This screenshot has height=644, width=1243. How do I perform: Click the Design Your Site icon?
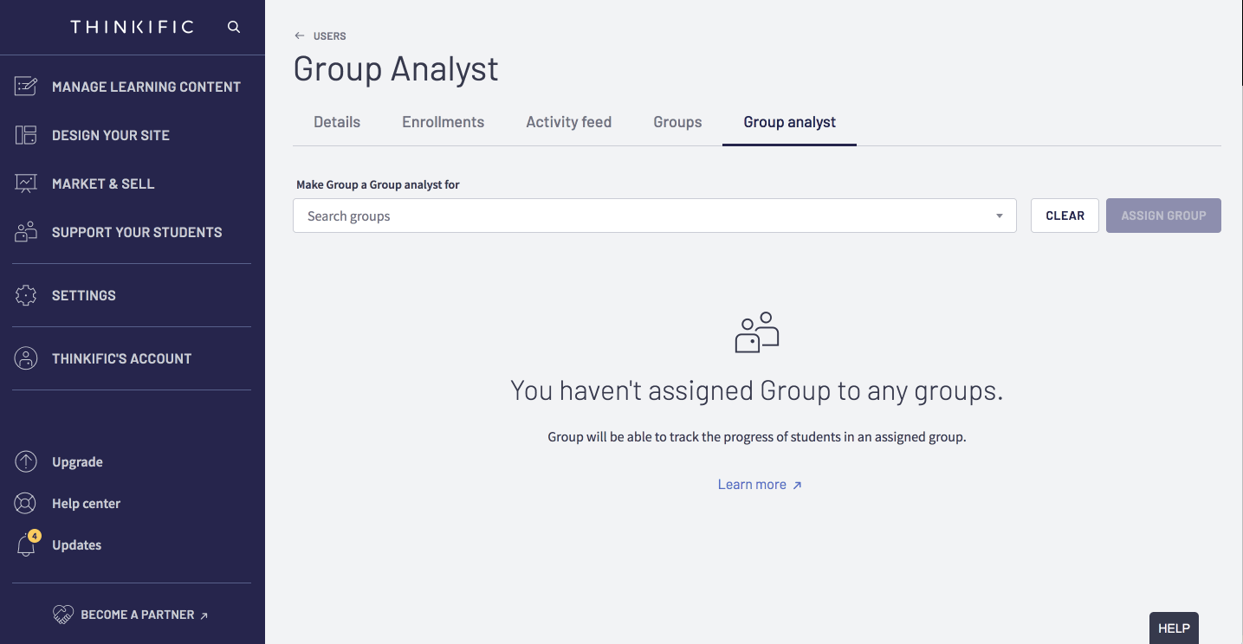pyautogui.click(x=25, y=134)
